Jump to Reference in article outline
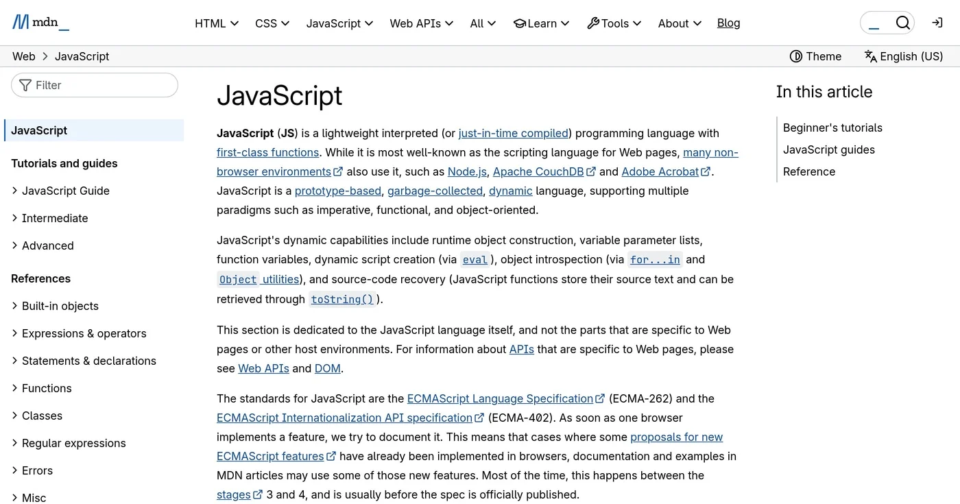Image resolution: width=960 pixels, height=504 pixels. pos(809,171)
